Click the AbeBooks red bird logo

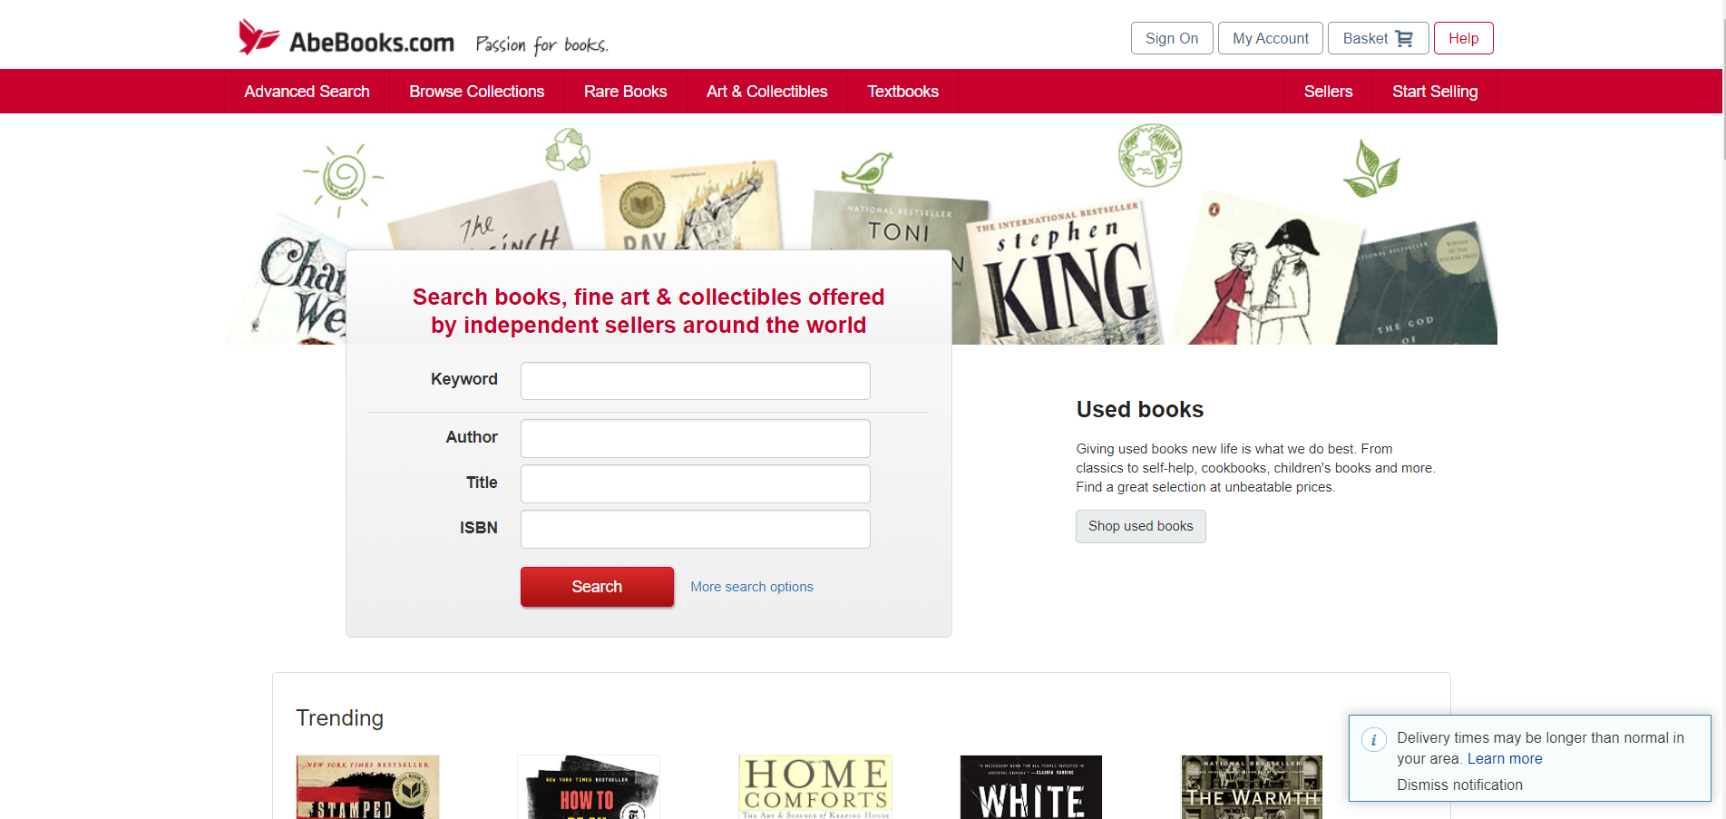tap(258, 37)
